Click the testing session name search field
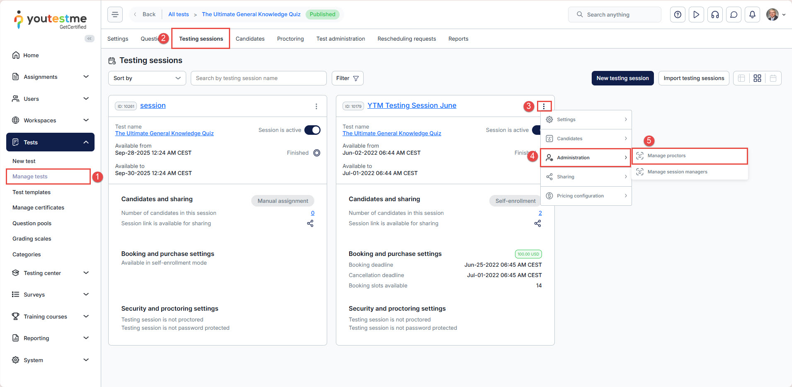The image size is (792, 387). coord(258,78)
